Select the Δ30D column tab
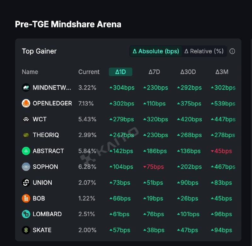This screenshot has width=252, height=246. tap(188, 72)
